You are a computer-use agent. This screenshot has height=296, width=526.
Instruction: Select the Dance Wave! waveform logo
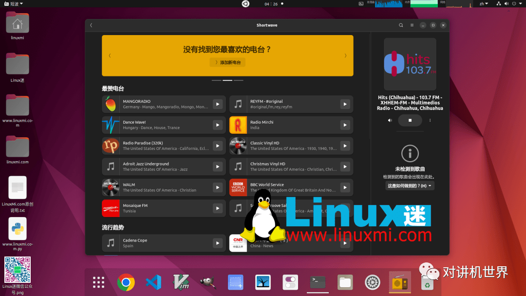coord(111,125)
